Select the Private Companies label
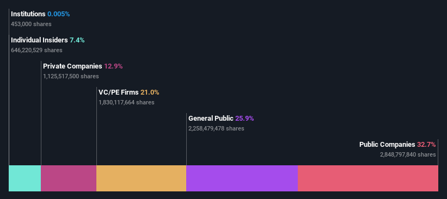The width and height of the screenshot is (447, 199). click(72, 66)
